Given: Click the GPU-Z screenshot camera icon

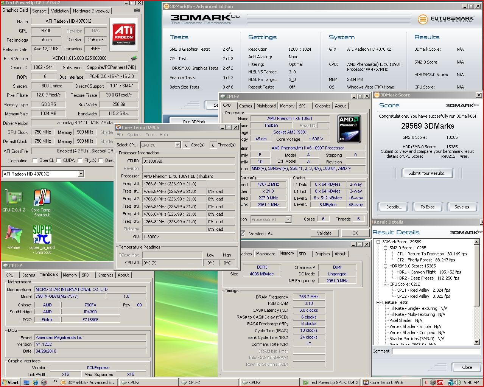Looking at the screenshot, I should (137, 11).
